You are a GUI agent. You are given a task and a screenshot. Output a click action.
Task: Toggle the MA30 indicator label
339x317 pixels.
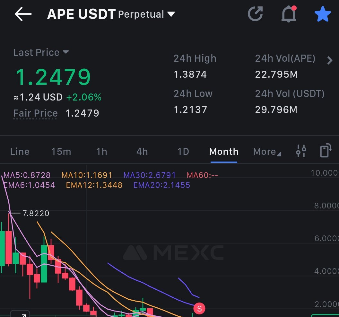(x=149, y=175)
